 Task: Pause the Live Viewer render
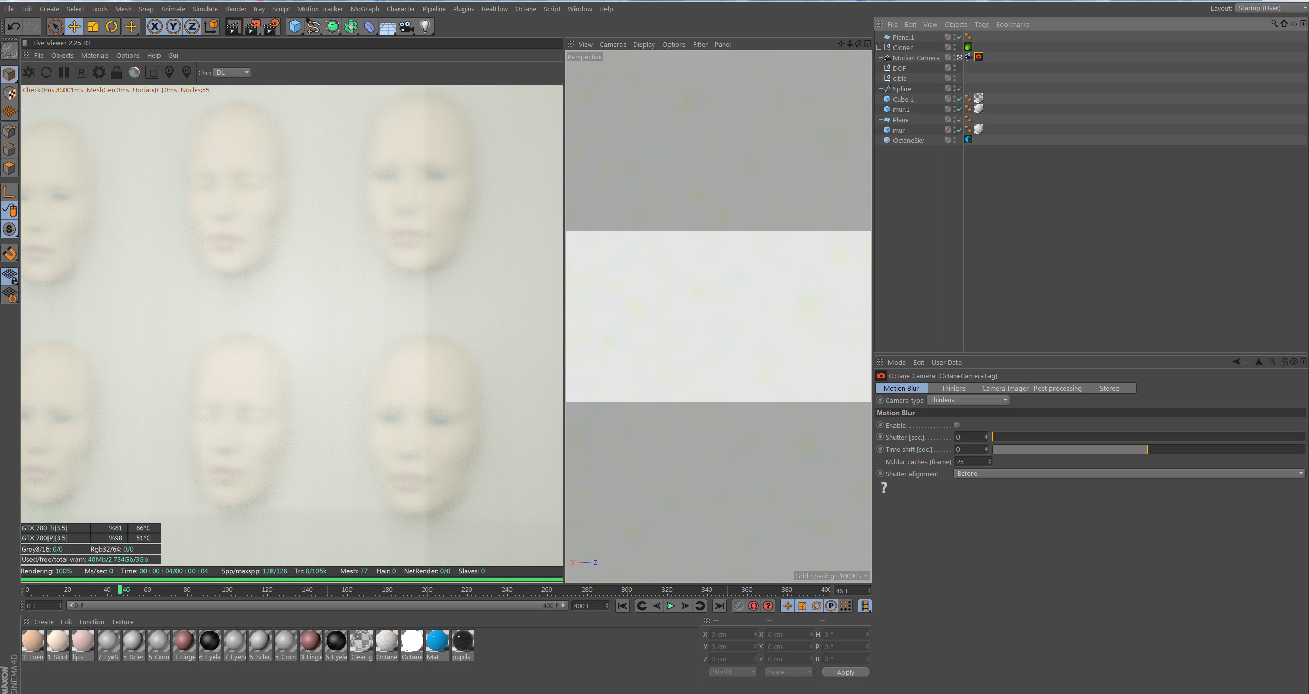64,73
